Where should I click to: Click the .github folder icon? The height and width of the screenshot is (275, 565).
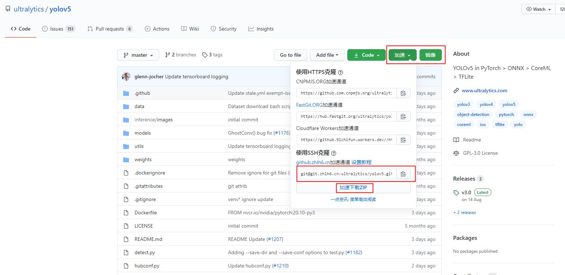pyautogui.click(x=126, y=93)
